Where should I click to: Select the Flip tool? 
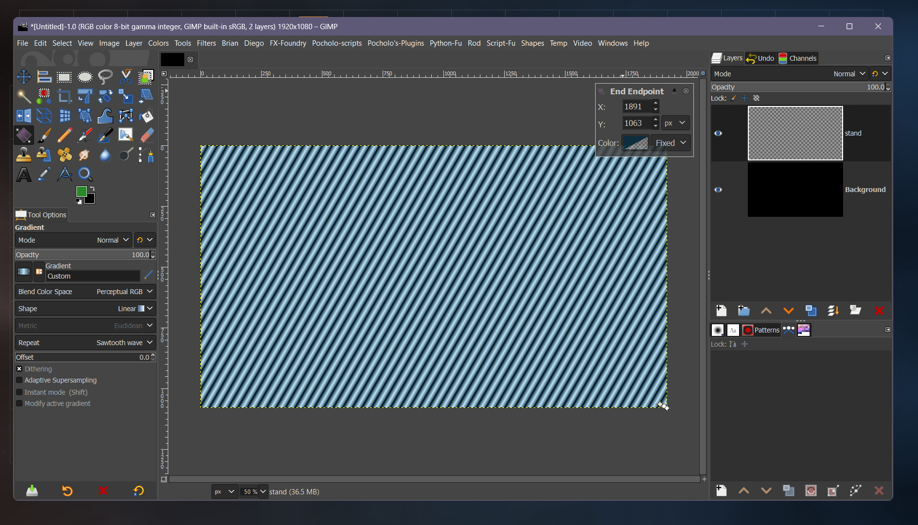click(x=23, y=116)
